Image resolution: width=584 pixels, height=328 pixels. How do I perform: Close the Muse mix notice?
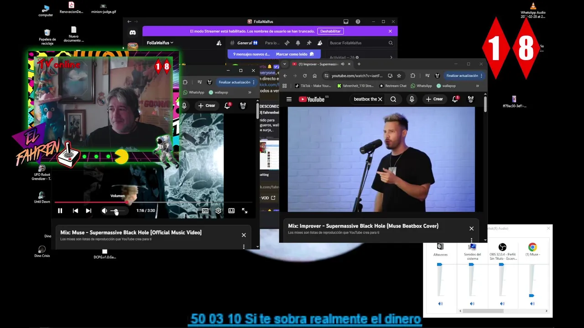tap(244, 235)
